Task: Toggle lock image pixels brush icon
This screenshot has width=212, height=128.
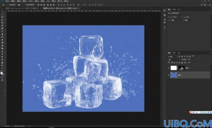Action: click(x=175, y=63)
